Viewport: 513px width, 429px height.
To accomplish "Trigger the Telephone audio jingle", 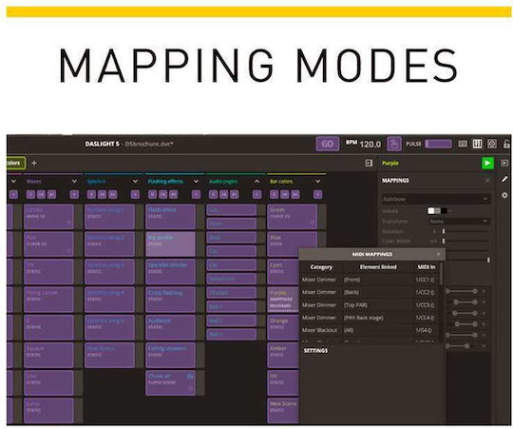I will [x=231, y=279].
